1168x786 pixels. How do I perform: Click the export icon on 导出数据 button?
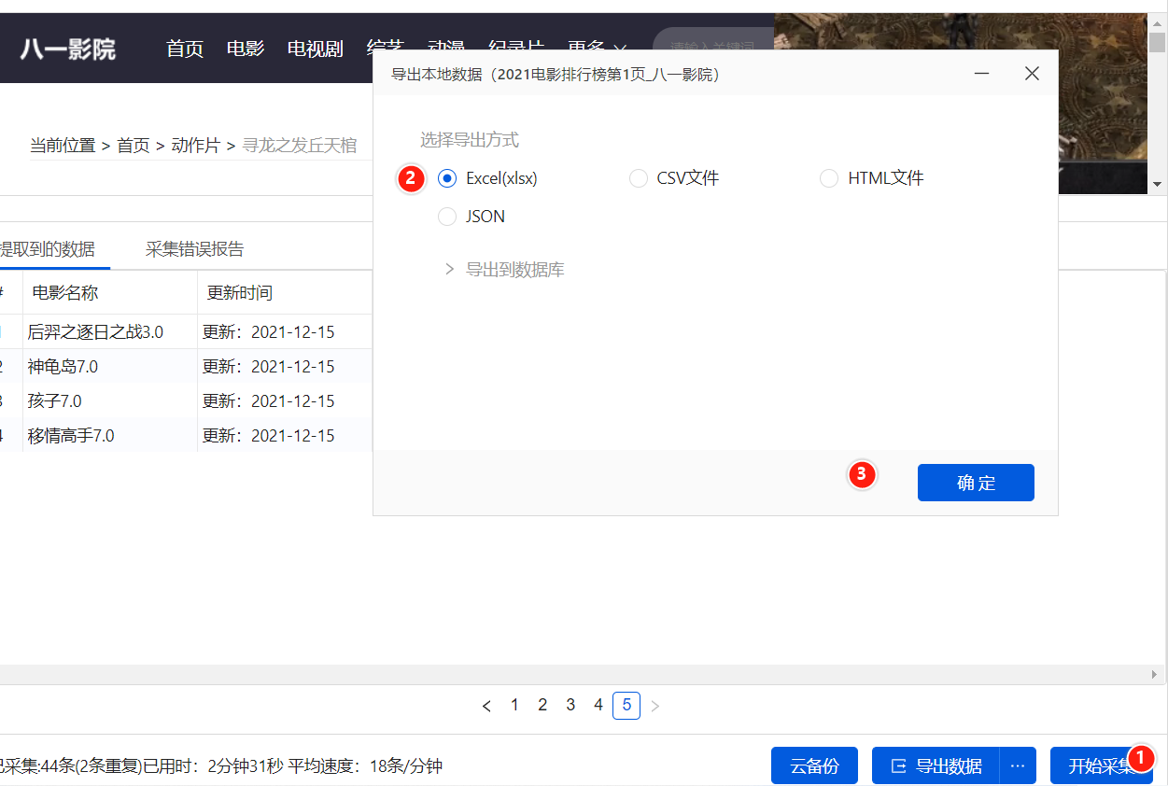pyautogui.click(x=899, y=765)
